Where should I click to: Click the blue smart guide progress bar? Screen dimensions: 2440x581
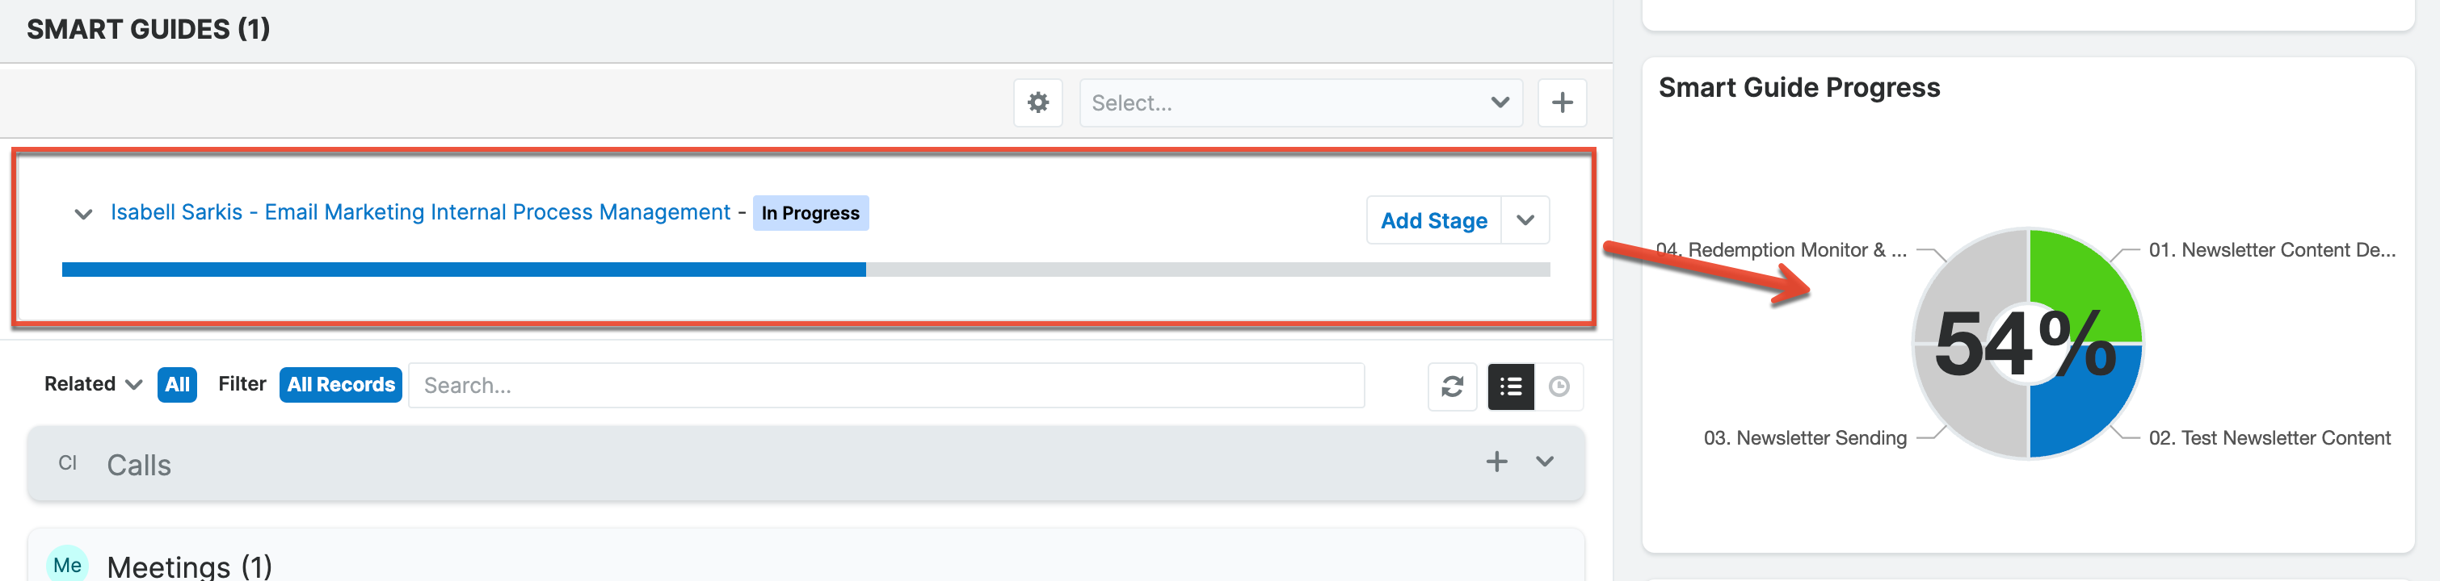[x=463, y=270]
